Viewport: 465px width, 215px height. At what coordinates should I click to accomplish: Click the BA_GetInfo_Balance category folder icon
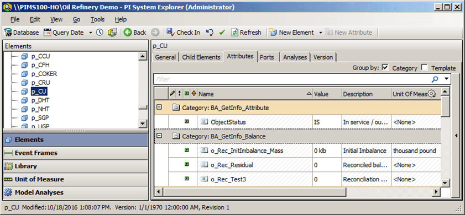tap(176, 136)
